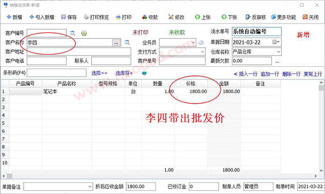Click the 客户编号 input field
325x194 pixels.
point(46,33)
